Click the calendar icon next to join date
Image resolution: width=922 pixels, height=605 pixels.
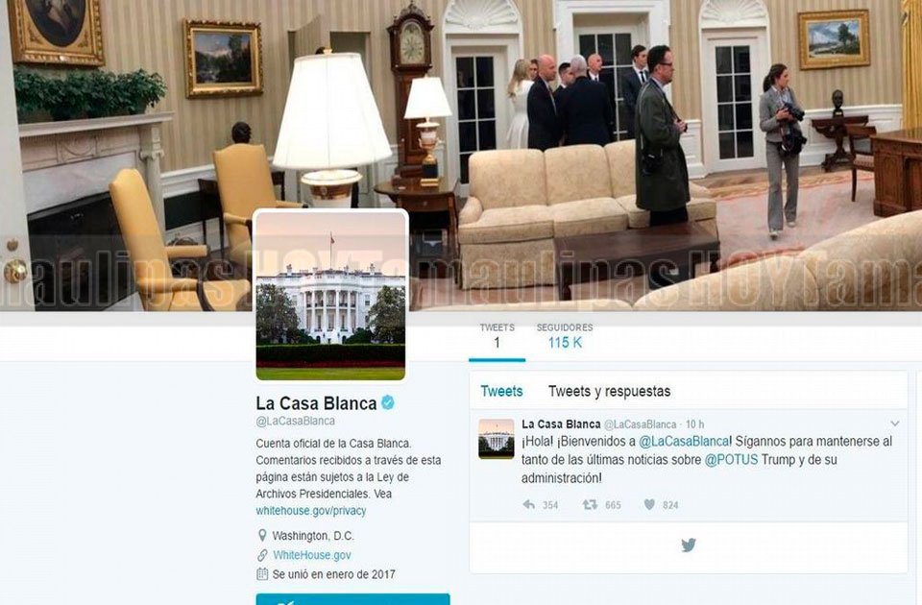[x=262, y=574]
